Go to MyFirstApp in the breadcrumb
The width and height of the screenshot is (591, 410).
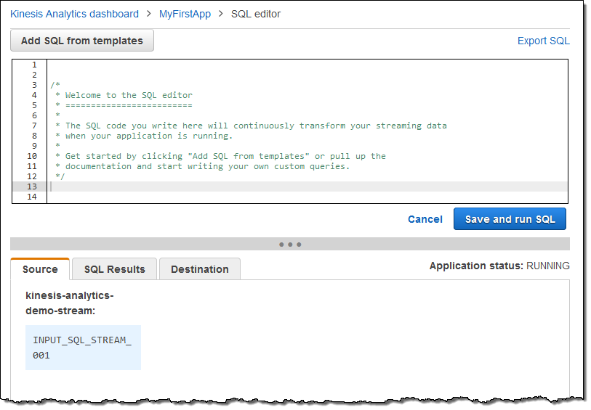coord(185,14)
